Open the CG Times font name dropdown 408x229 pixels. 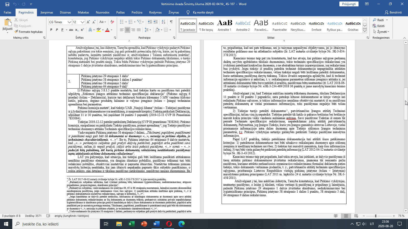tap(69, 22)
